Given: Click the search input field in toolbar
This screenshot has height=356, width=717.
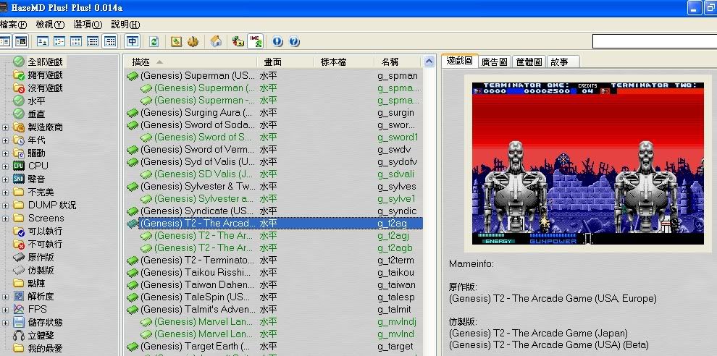Looking at the screenshot, I should (x=655, y=41).
